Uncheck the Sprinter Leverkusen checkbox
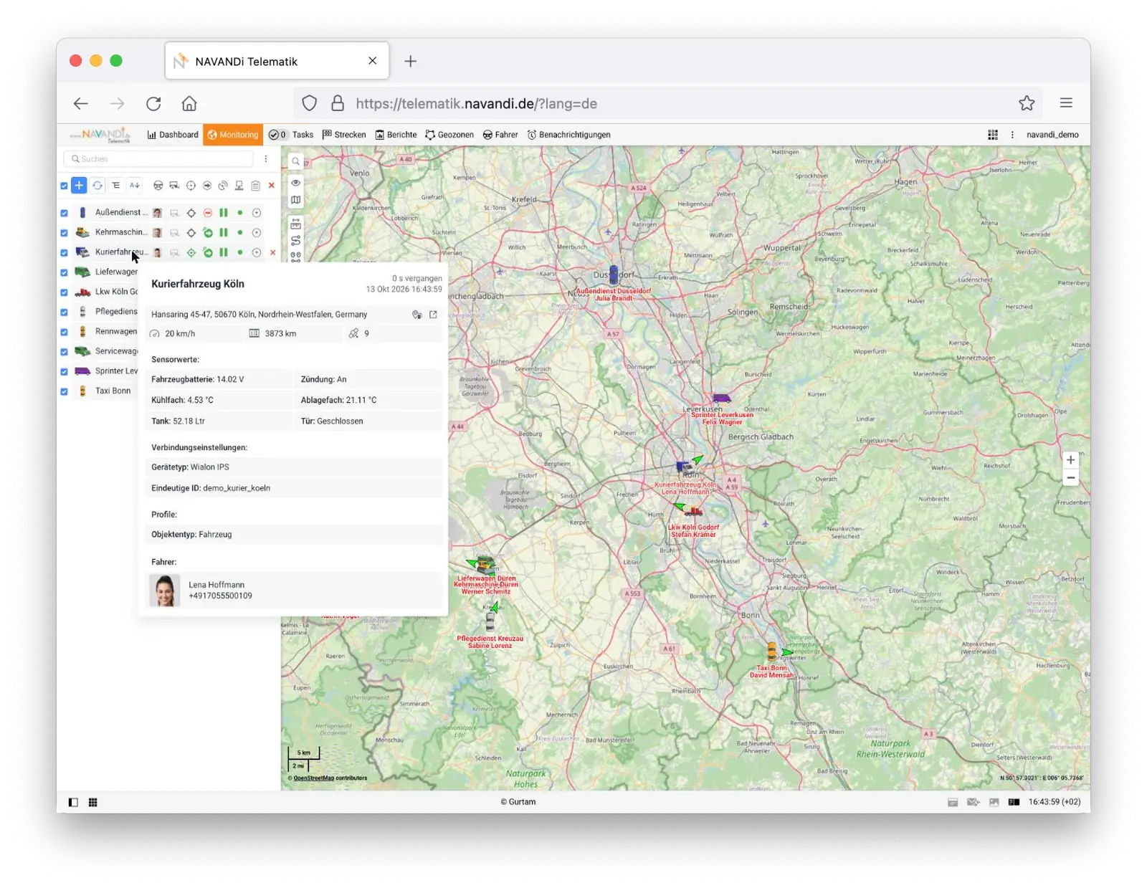The image size is (1147, 888). pyautogui.click(x=65, y=371)
